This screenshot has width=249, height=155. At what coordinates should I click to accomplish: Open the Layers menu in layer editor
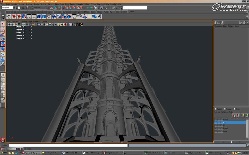218,112
